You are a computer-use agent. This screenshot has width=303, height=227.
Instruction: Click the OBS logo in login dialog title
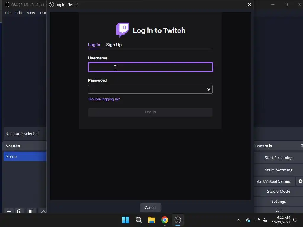(x=51, y=4)
